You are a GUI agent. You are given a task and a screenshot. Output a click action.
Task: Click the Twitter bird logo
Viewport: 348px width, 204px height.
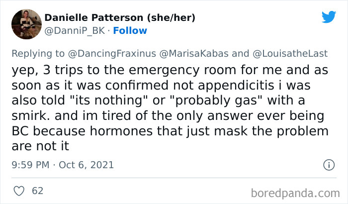point(329,17)
